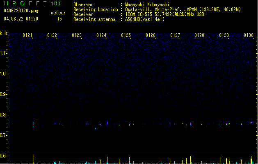The image size is (258, 164).
Task: Click the 0129 time marker
Action: pos(224,35)
